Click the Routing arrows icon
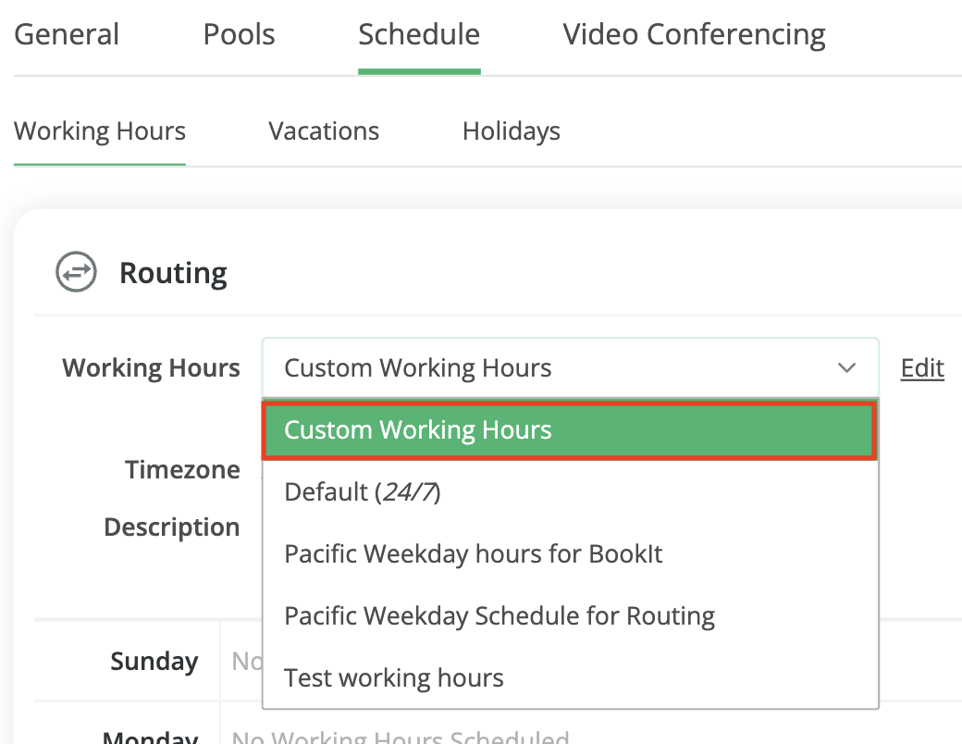 (76, 273)
